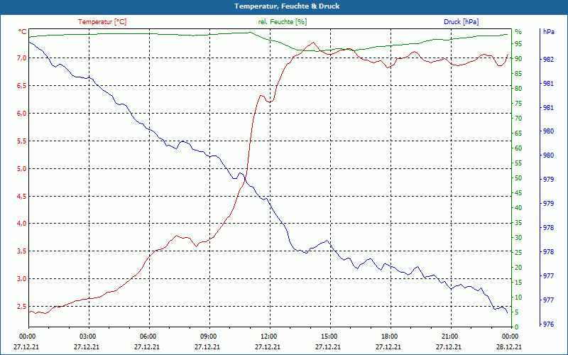
Task: Click the 18:00 time axis label
Action: (x=389, y=337)
